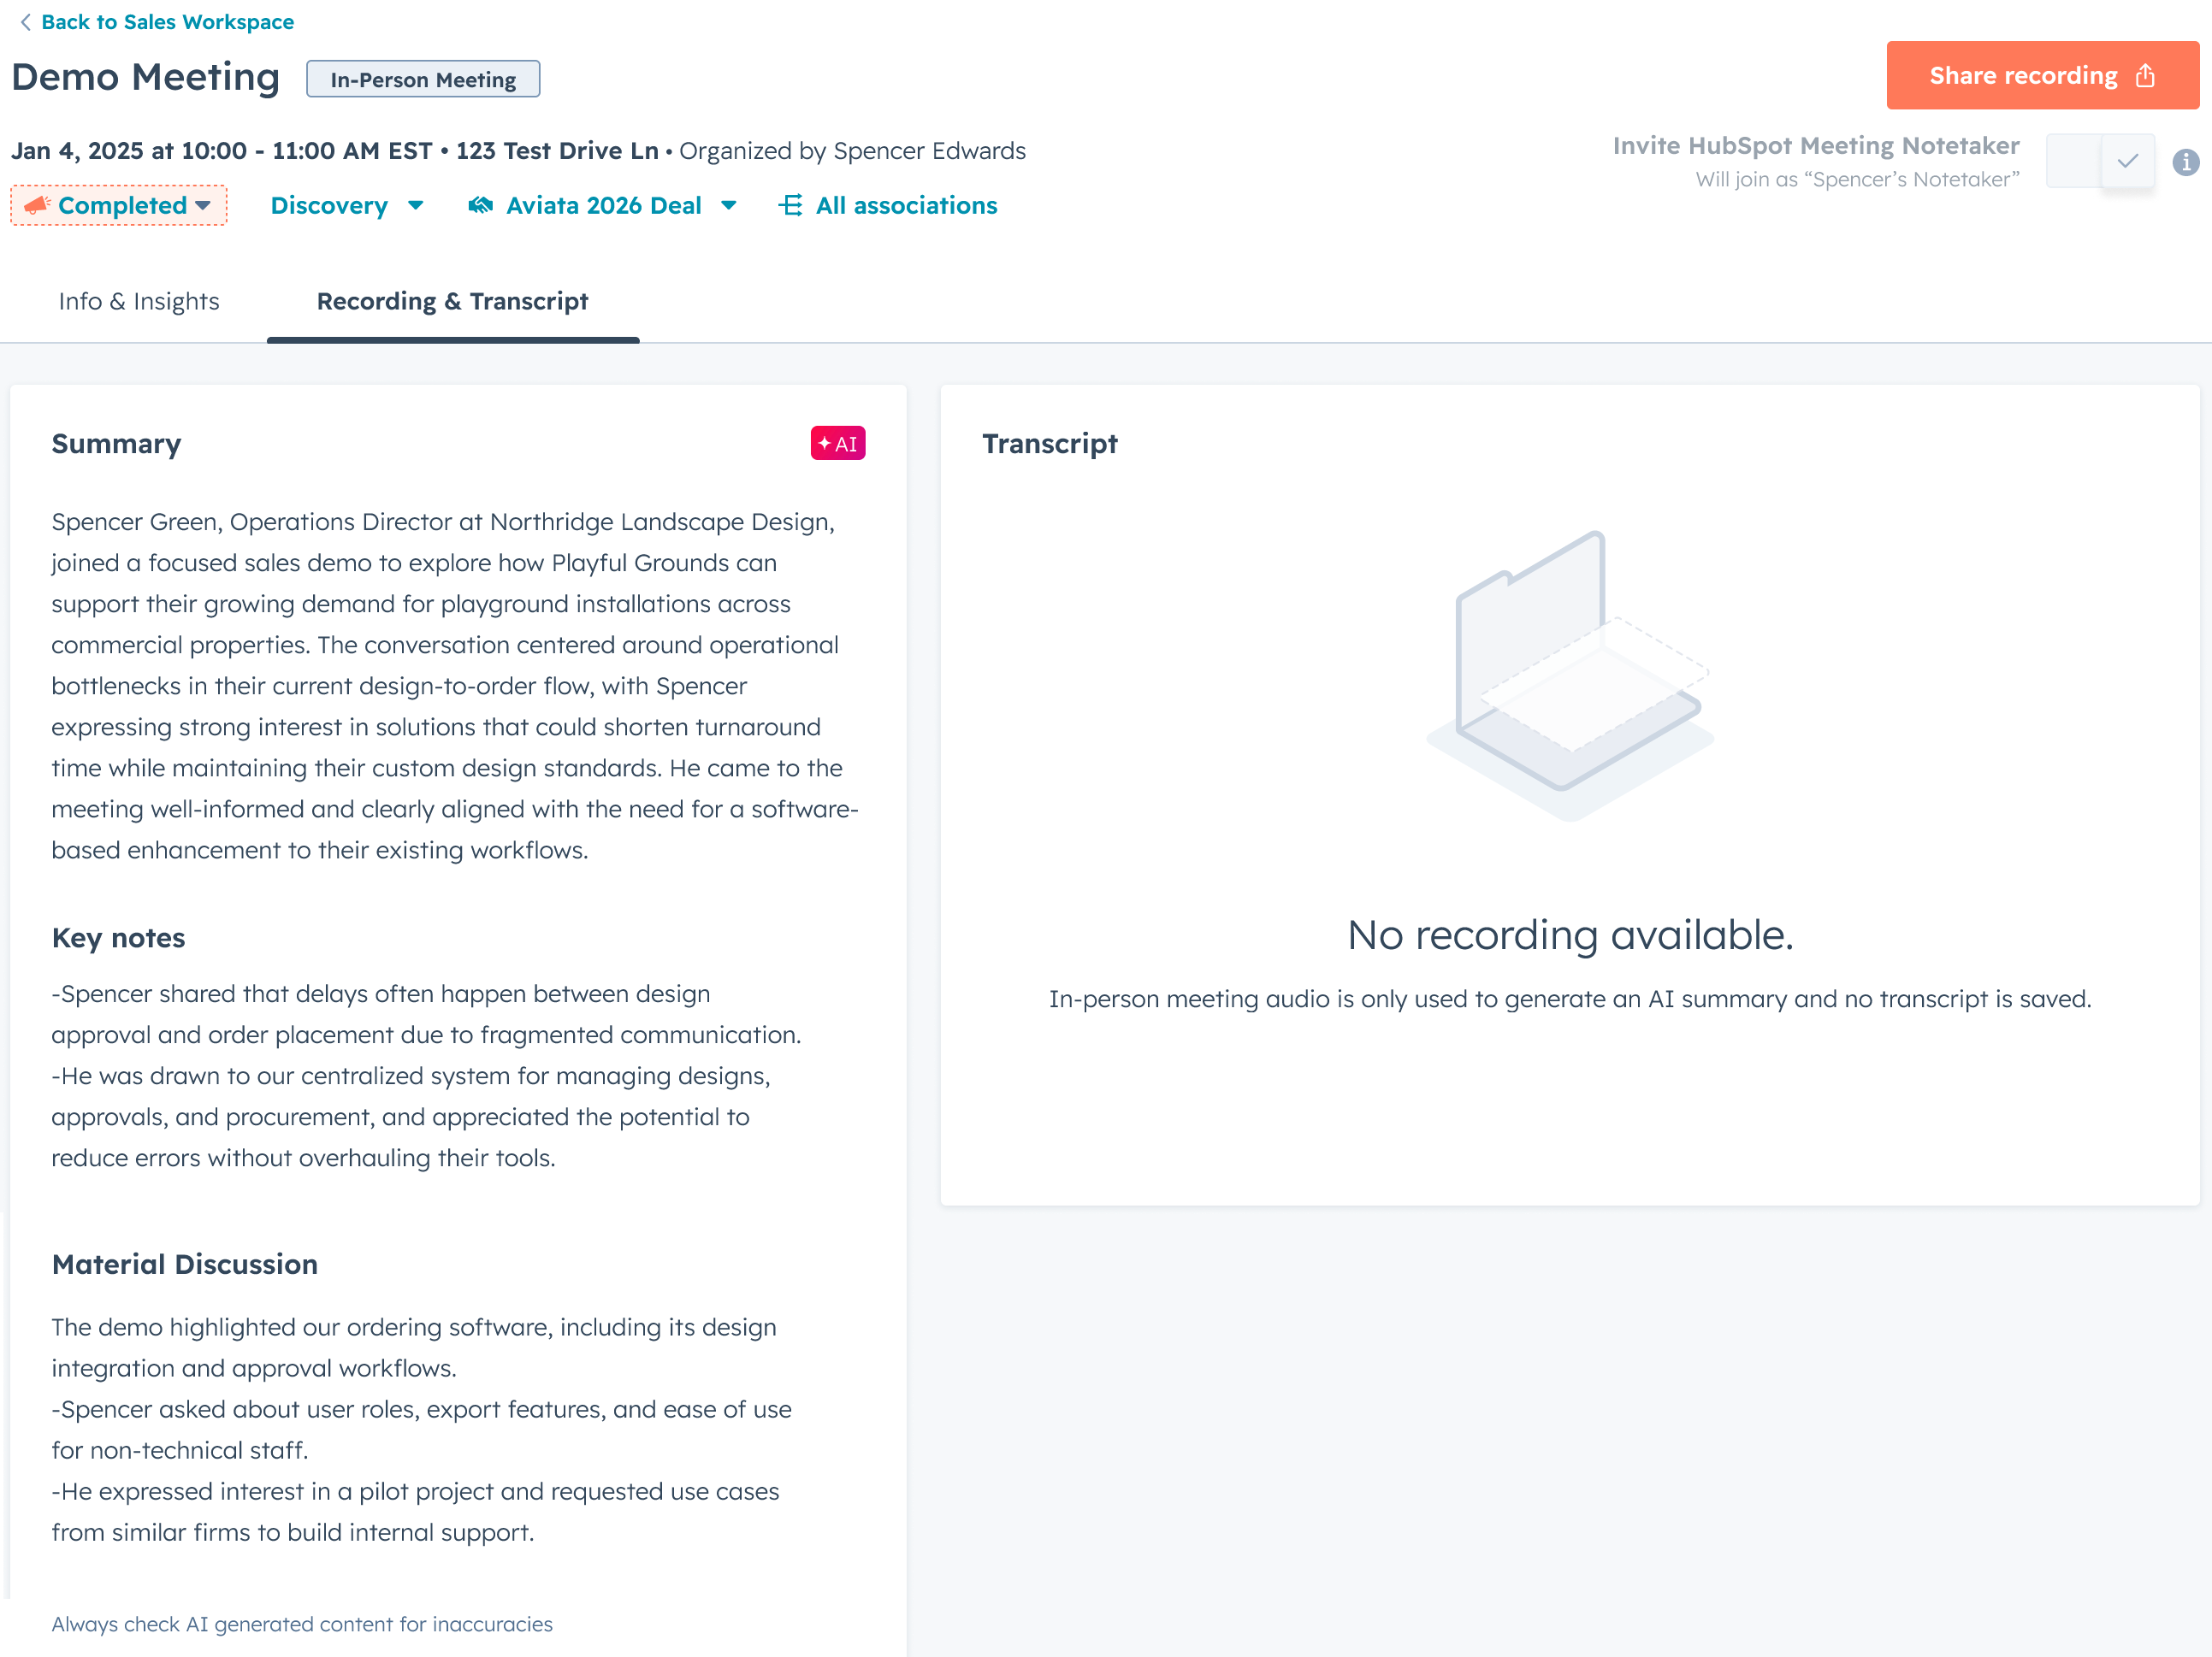
Task: Click the Notetaker info circle icon
Action: (2185, 162)
